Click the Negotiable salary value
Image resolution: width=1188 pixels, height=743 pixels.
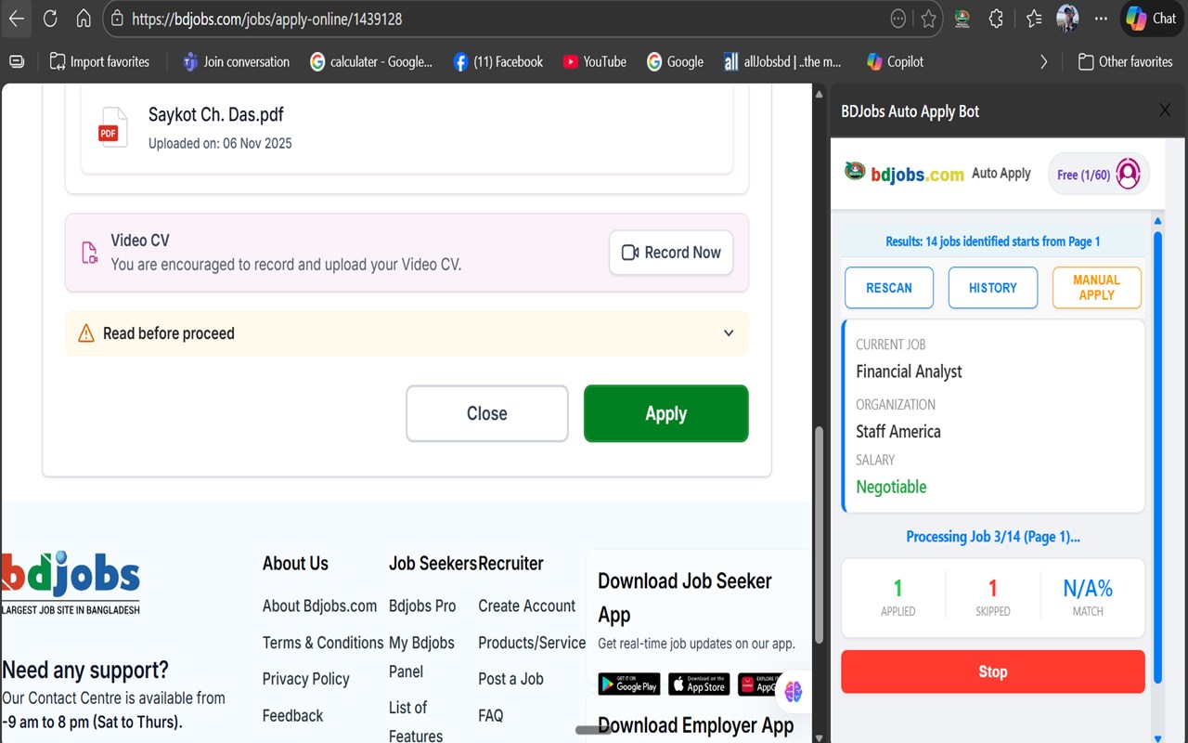click(891, 487)
